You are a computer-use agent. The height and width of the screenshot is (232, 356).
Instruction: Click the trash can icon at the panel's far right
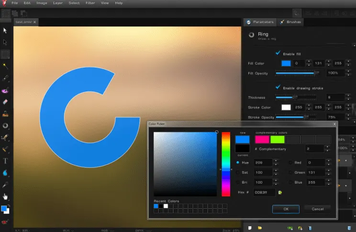pyautogui.click(x=349, y=228)
